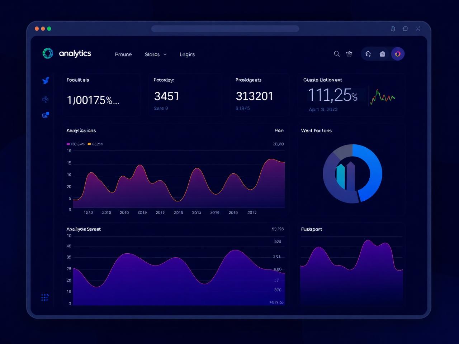Screen dimensions: 459x344
Task: Click the Anallycis Sprest chart title
Action: point(84,229)
